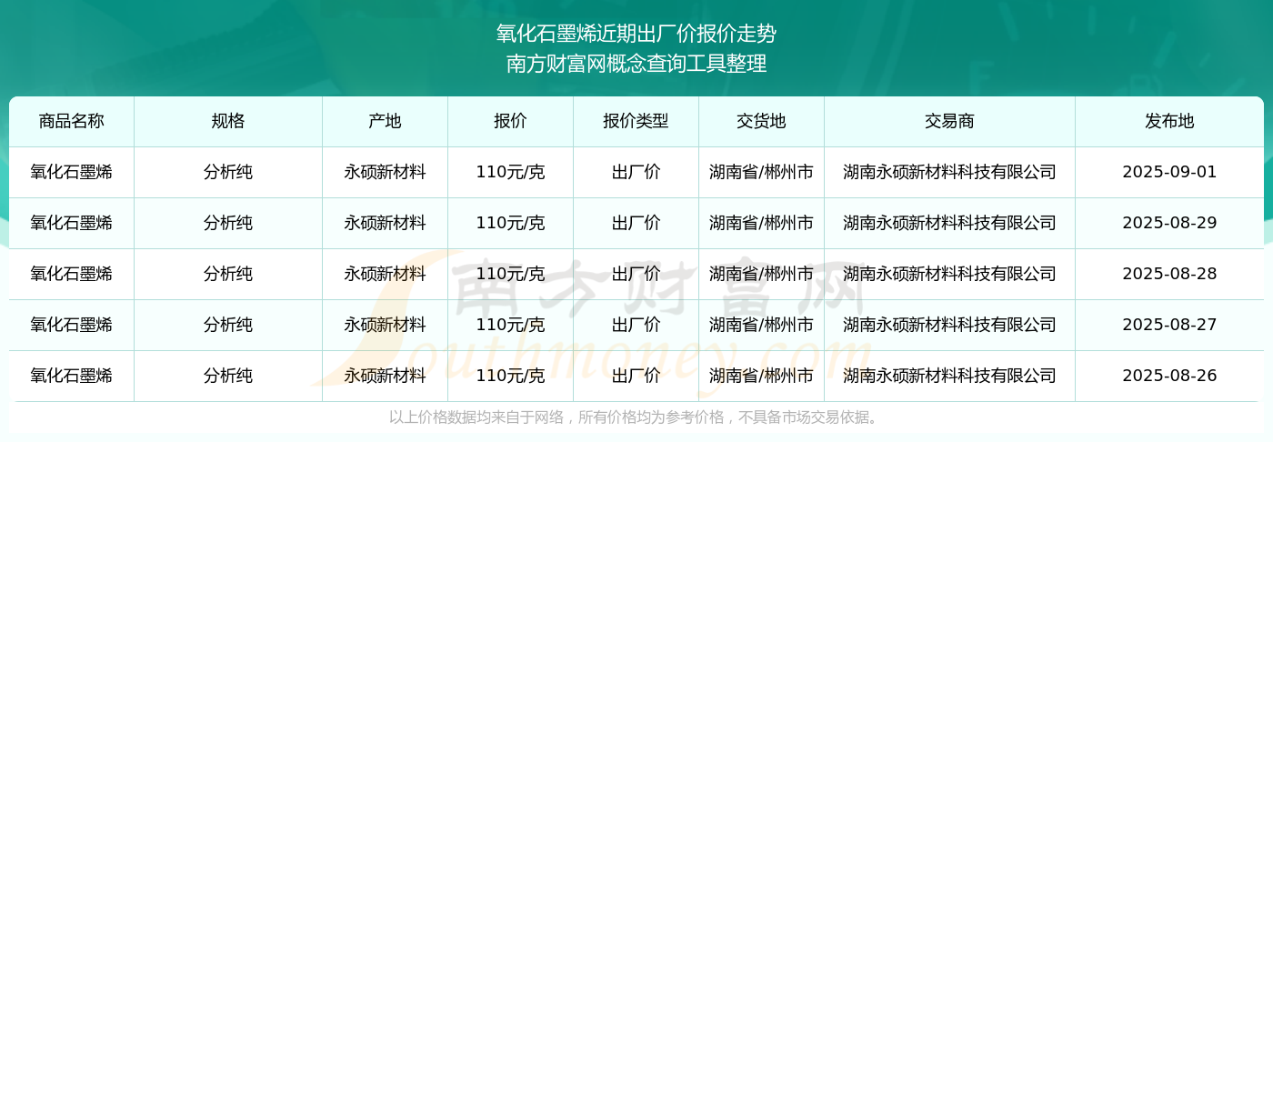1273x1096 pixels.
Task: Click 110元/克 in the 2025-08-28 row
Action: pos(510,274)
